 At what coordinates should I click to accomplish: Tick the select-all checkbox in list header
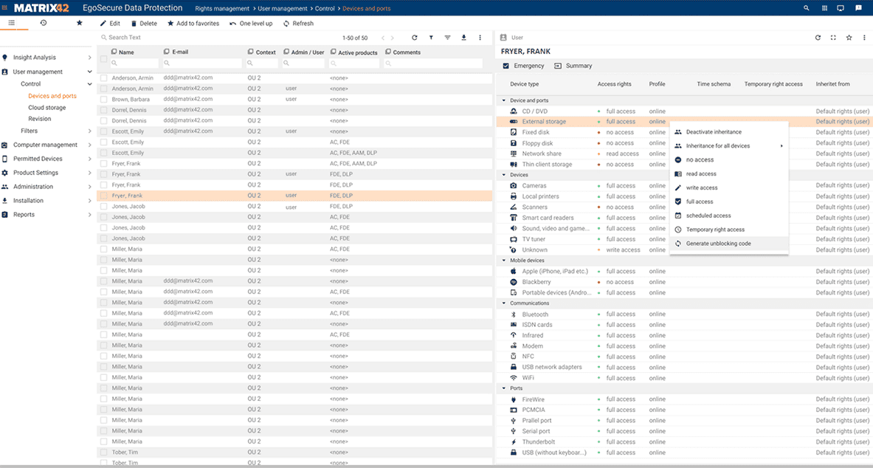tap(103, 58)
